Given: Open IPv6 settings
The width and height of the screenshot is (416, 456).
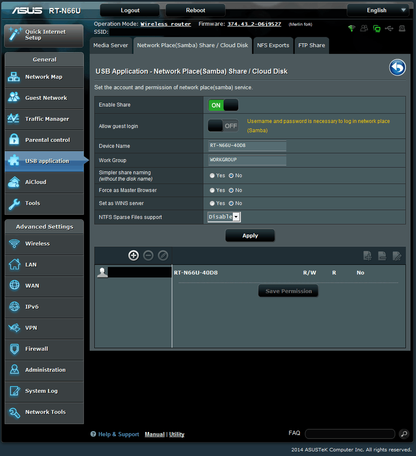Looking at the screenshot, I should coord(44,307).
